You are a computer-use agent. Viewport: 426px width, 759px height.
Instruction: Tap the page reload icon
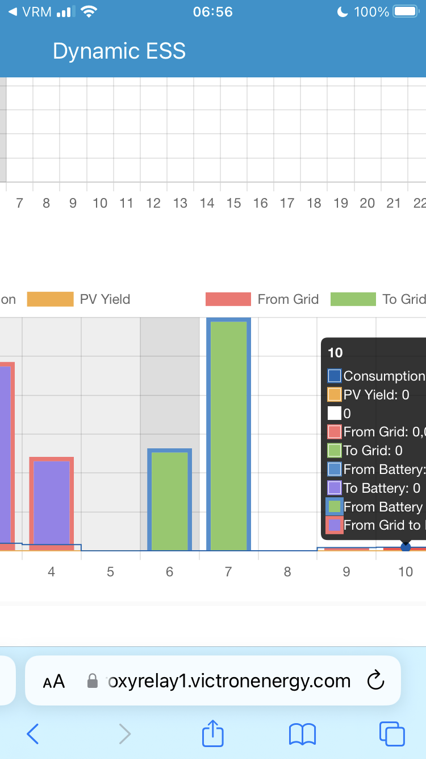pos(375,680)
